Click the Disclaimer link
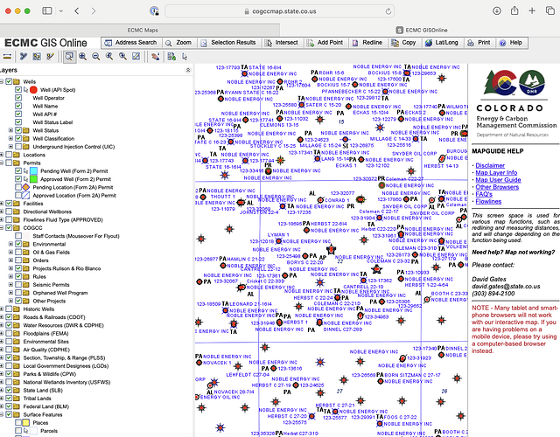This screenshot has width=560, height=437. (x=489, y=165)
